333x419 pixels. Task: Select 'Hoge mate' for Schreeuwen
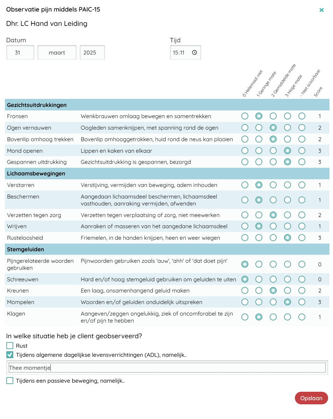[288, 279]
